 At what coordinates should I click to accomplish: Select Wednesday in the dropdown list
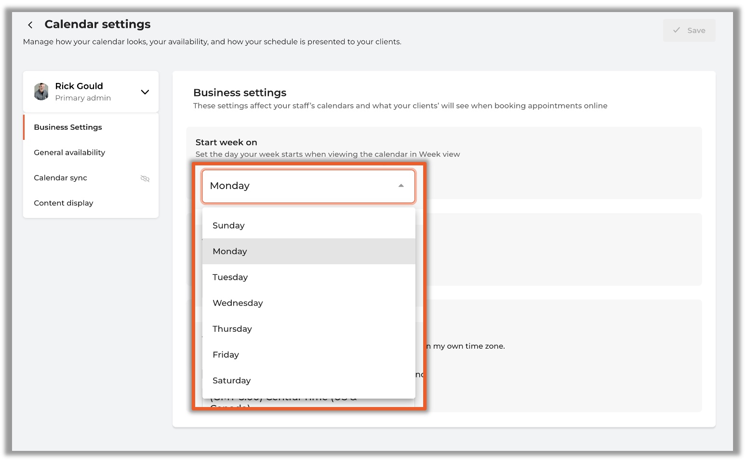(238, 303)
